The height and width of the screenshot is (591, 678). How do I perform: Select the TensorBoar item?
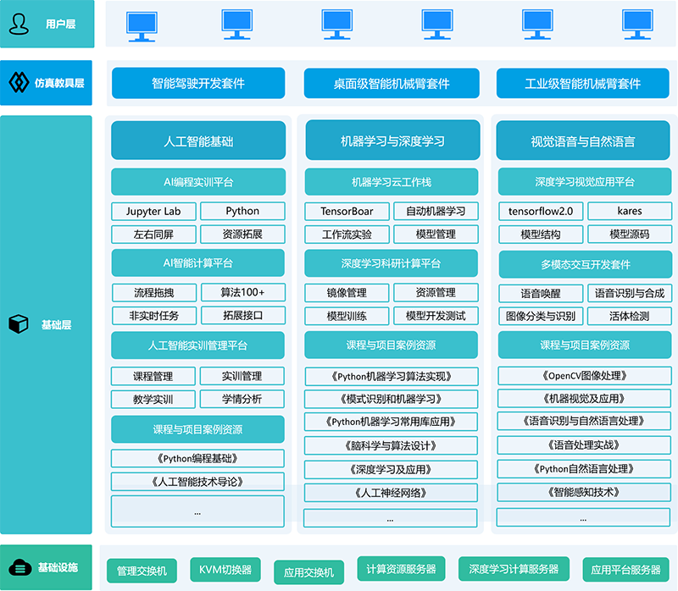347,211
